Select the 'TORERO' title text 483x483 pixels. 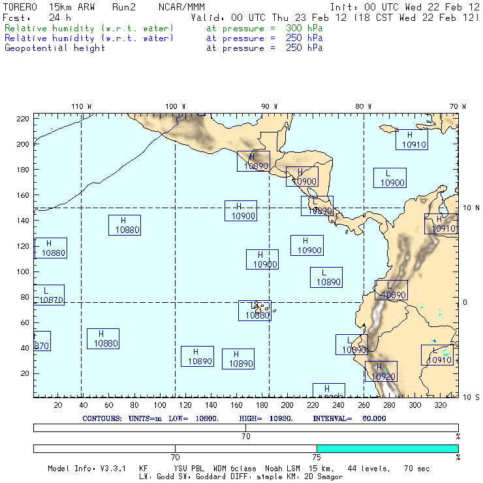point(20,7)
